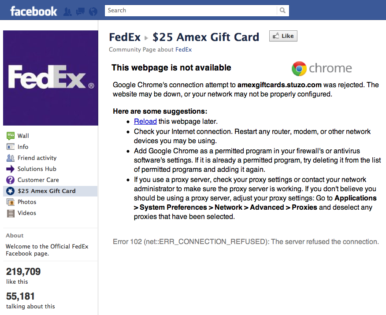Screen dimensions: 386x315
Task: Open the friend requests icon in header
Action: coord(67,11)
